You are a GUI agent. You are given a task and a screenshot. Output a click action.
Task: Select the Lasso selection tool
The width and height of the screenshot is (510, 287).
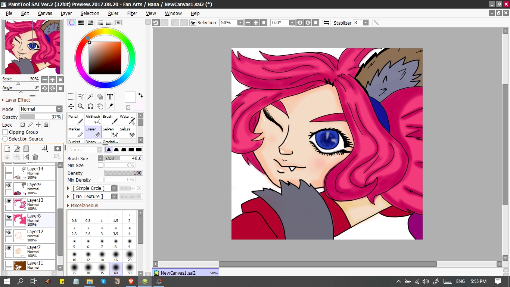pyautogui.click(x=81, y=97)
